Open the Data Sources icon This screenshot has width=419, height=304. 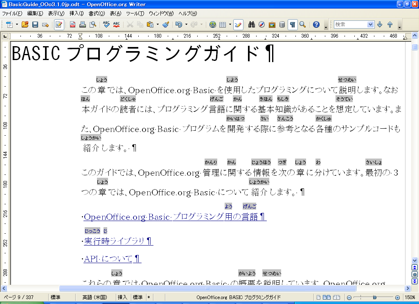pos(282,25)
